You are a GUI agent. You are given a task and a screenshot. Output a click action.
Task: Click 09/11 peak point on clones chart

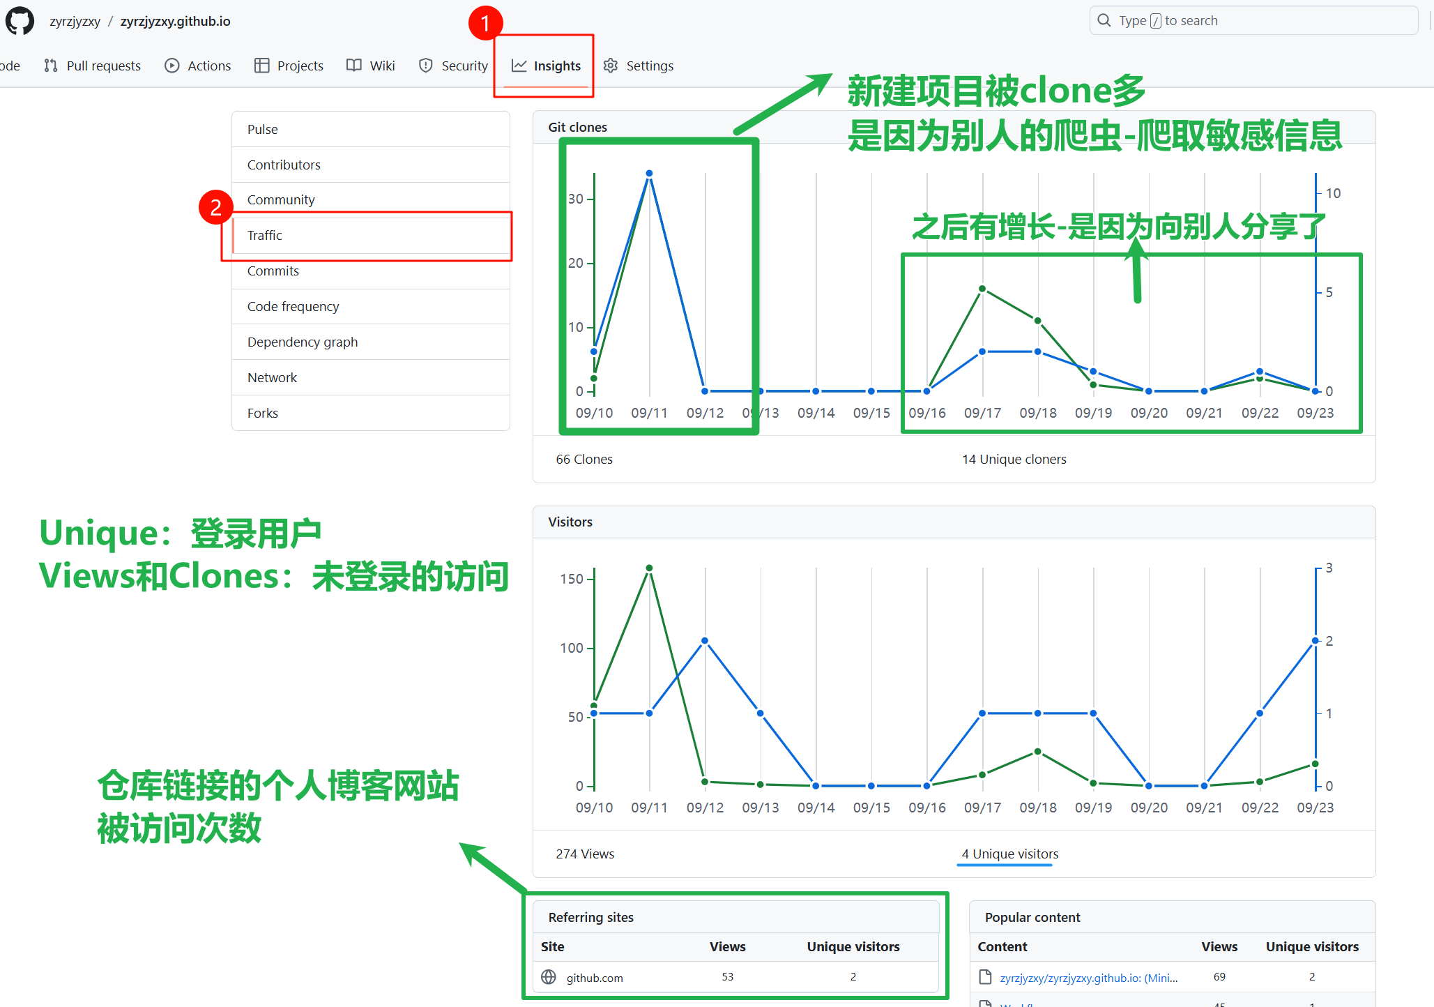tap(649, 173)
